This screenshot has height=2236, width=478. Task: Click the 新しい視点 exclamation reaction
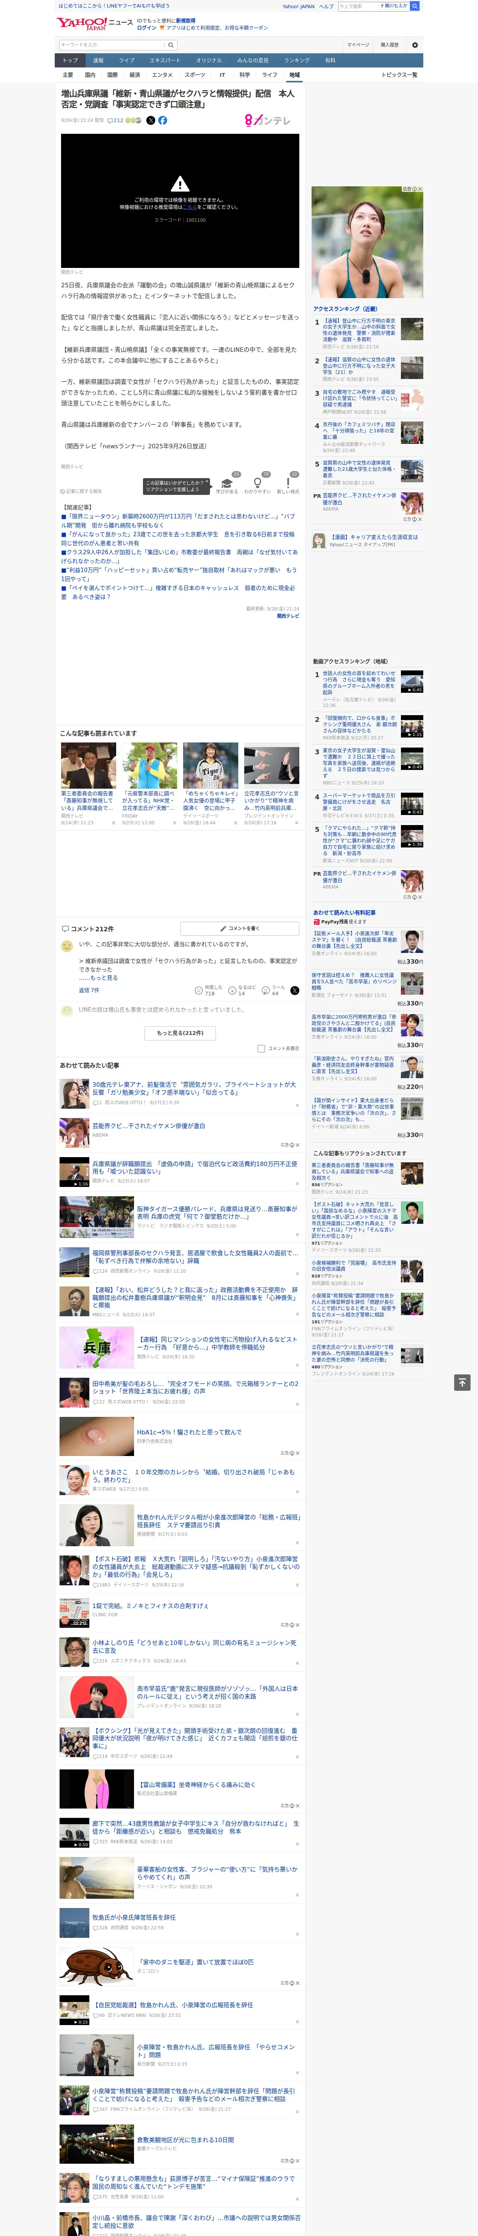click(288, 484)
